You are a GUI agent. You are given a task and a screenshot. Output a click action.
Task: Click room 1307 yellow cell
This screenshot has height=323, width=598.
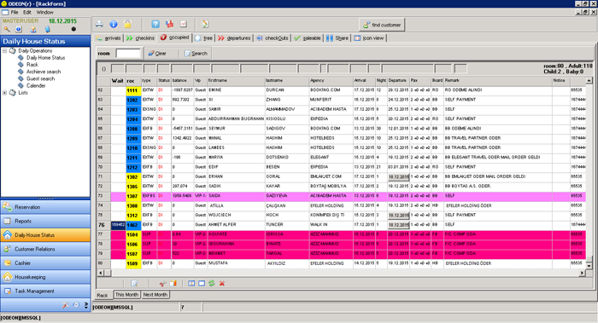[x=133, y=196]
